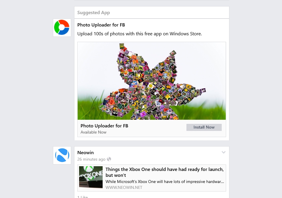Click the flower photo collage image
The image size is (282, 198).
tap(152, 81)
